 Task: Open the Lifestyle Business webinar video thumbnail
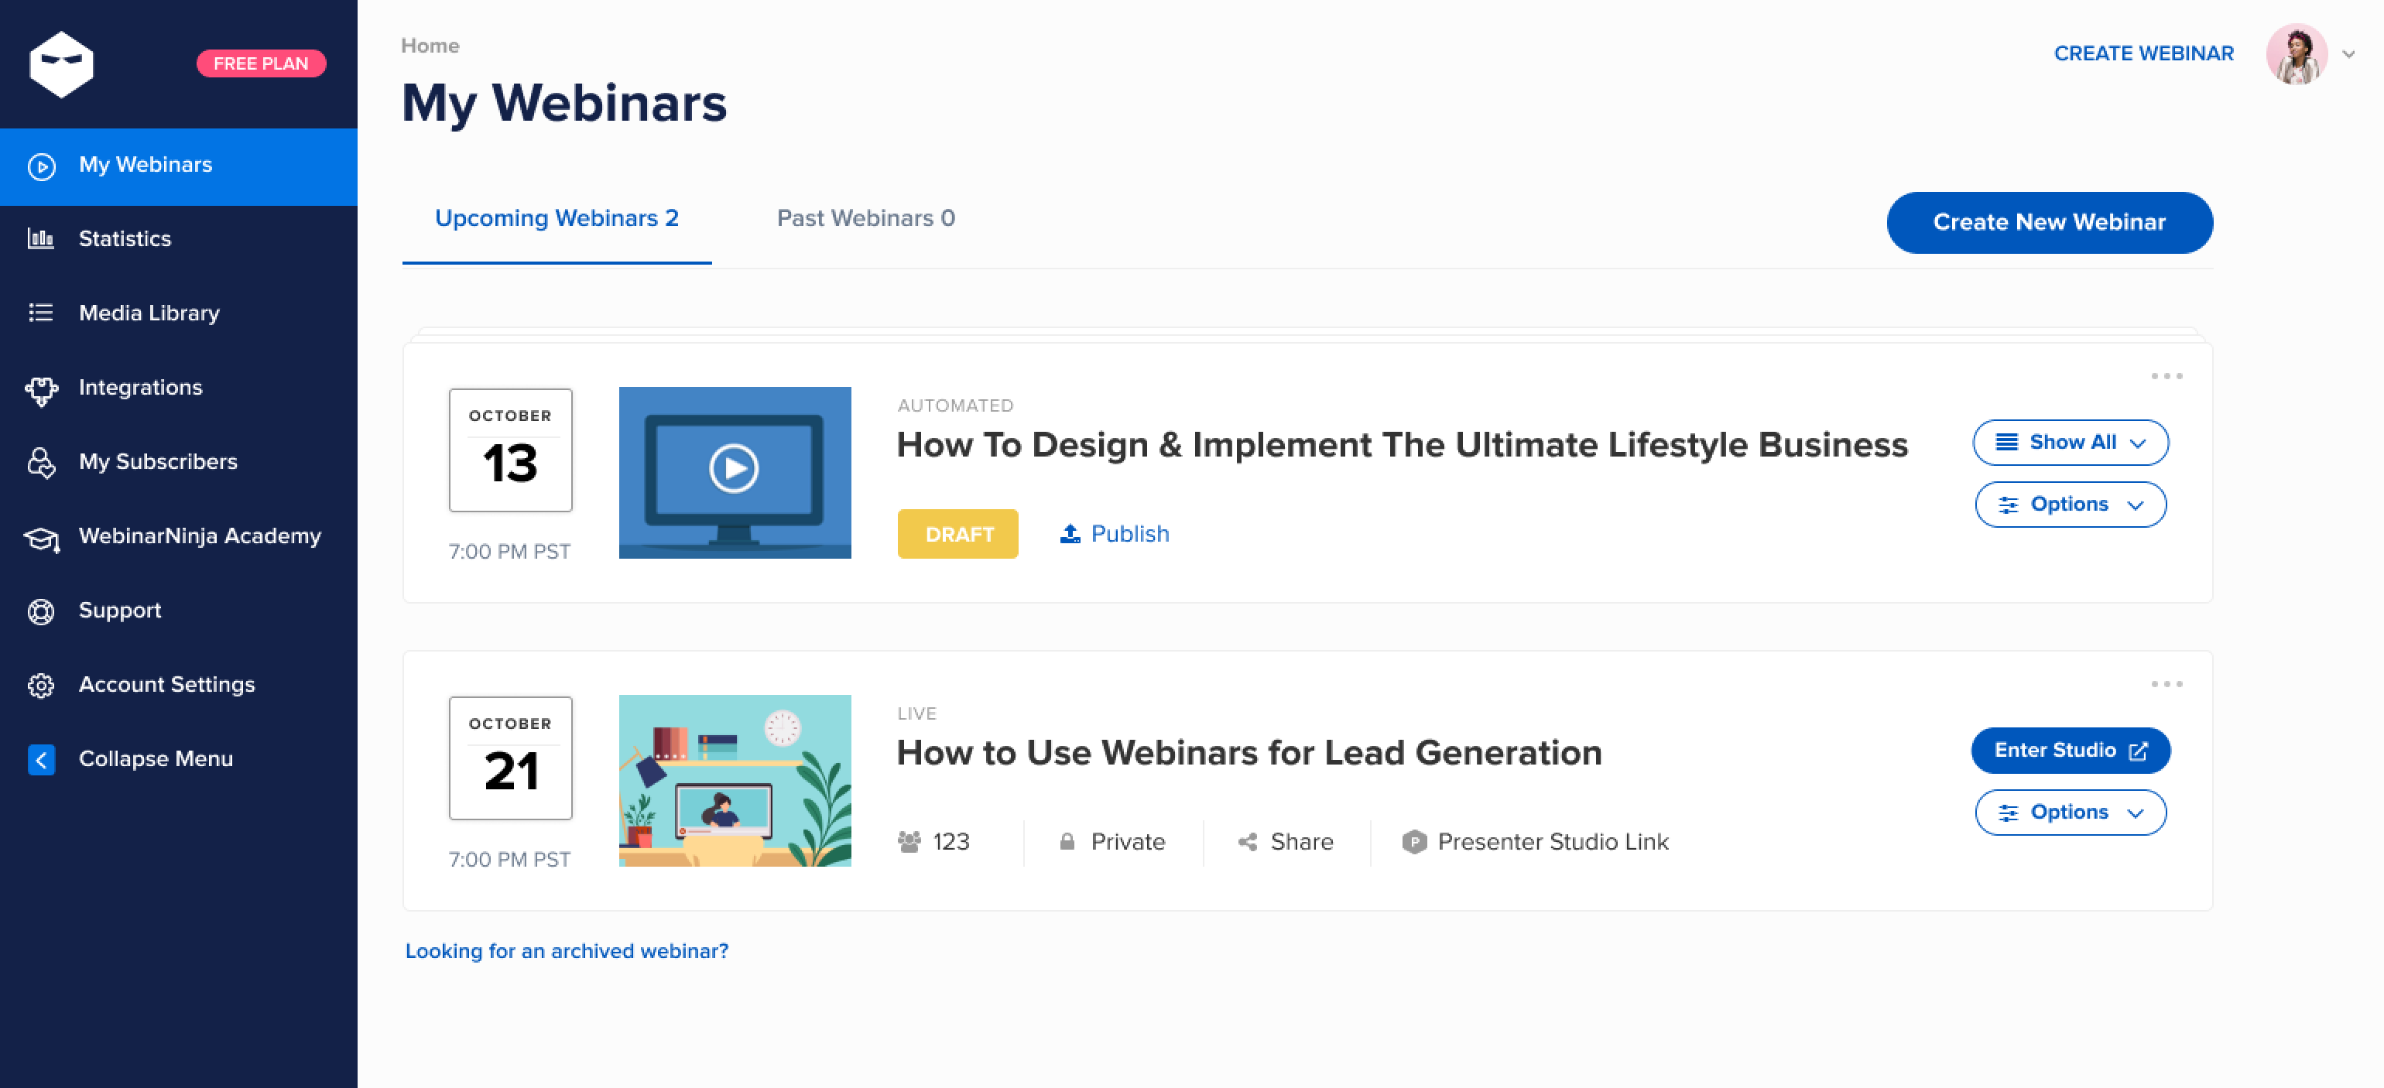click(734, 472)
